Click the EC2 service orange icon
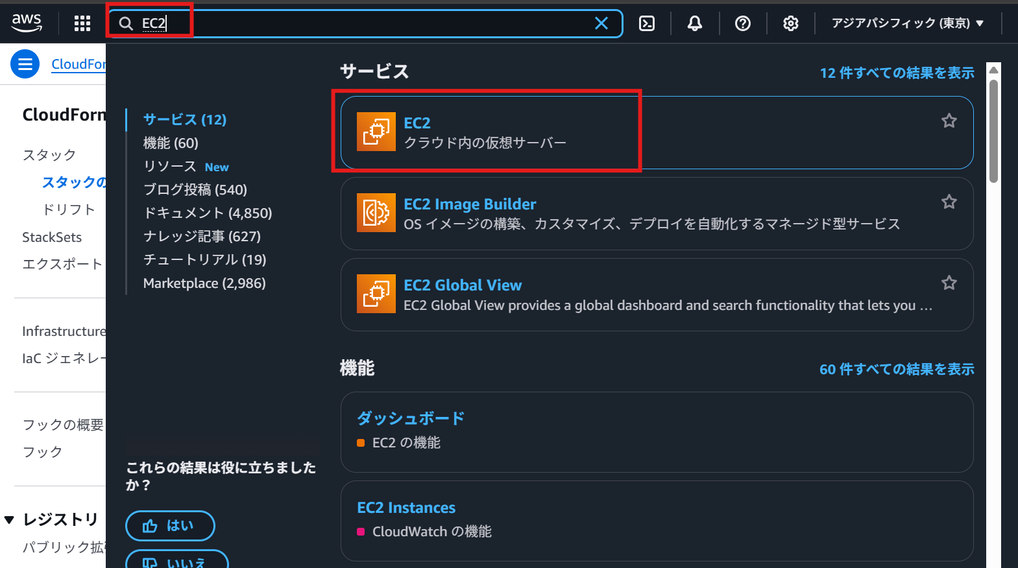 (x=376, y=132)
